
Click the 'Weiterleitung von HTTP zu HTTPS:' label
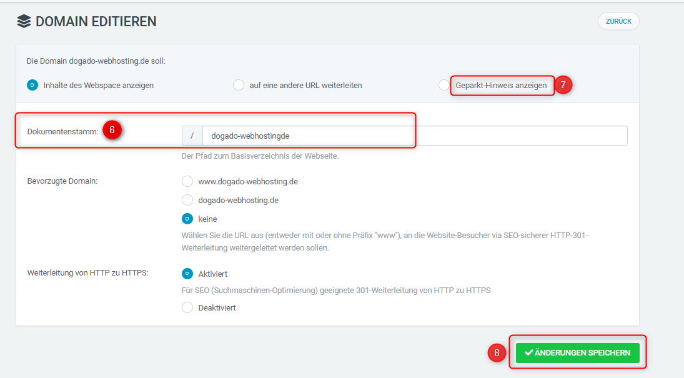[87, 273]
